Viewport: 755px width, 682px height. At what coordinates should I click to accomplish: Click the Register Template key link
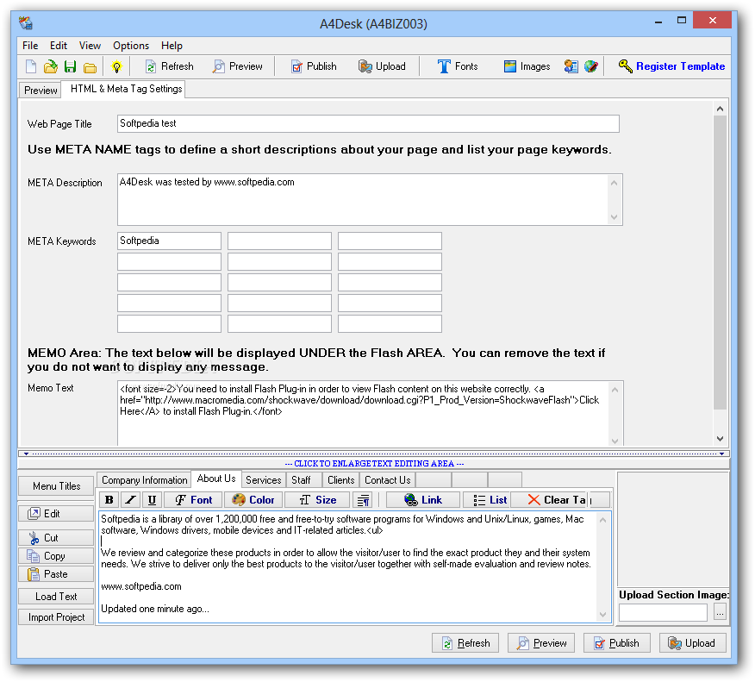point(671,66)
